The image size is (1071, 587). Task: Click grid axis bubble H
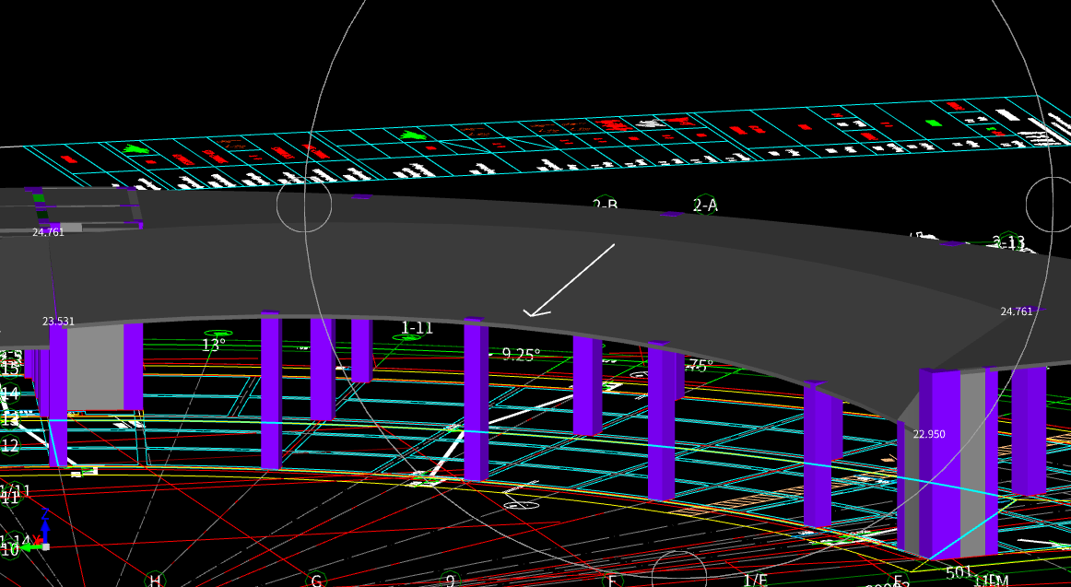pyautogui.click(x=155, y=581)
